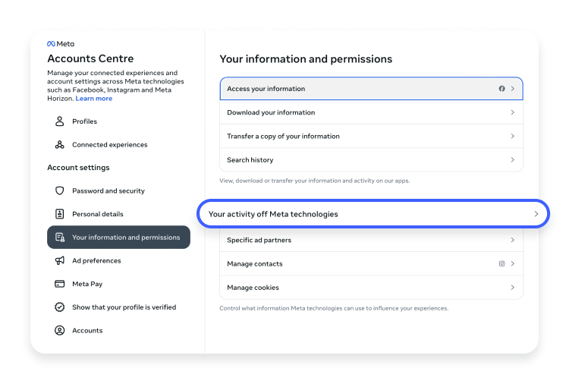Click Facebook icon in Access your information row

[x=502, y=89]
